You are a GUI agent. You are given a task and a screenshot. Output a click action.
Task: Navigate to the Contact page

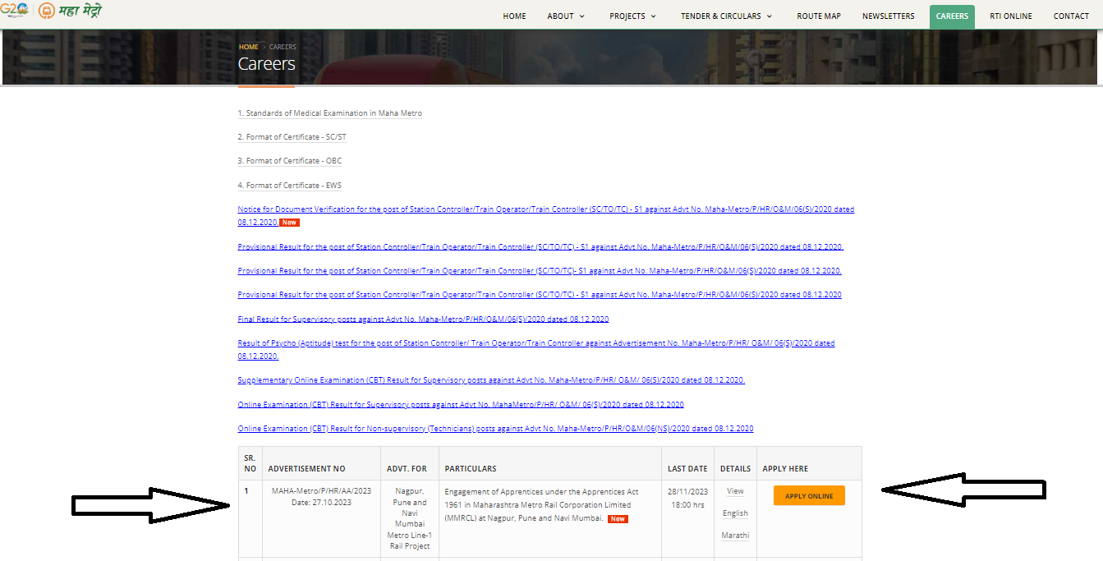click(1071, 16)
